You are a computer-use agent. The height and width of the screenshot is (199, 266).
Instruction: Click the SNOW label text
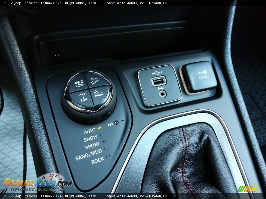pos(91,138)
